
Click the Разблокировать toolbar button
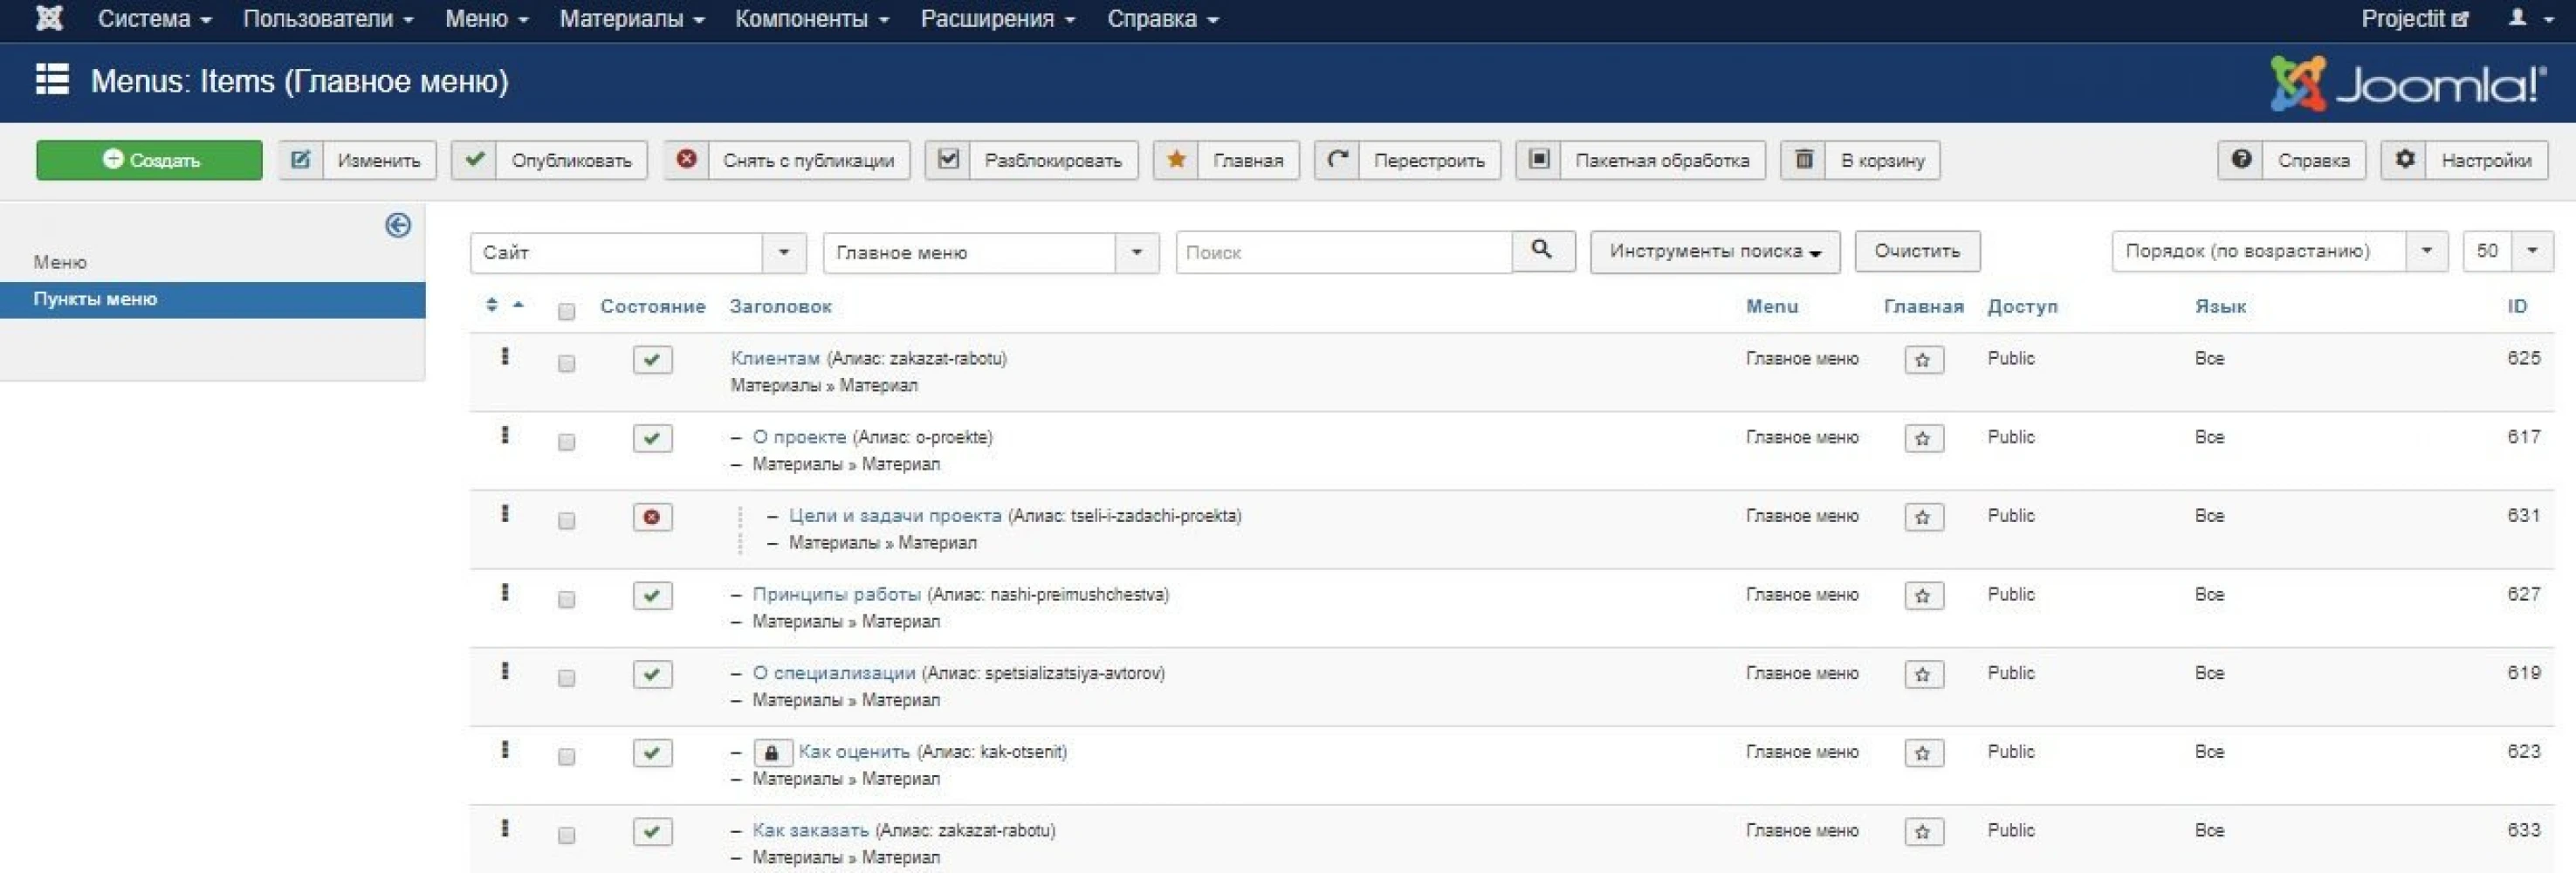pyautogui.click(x=1031, y=160)
